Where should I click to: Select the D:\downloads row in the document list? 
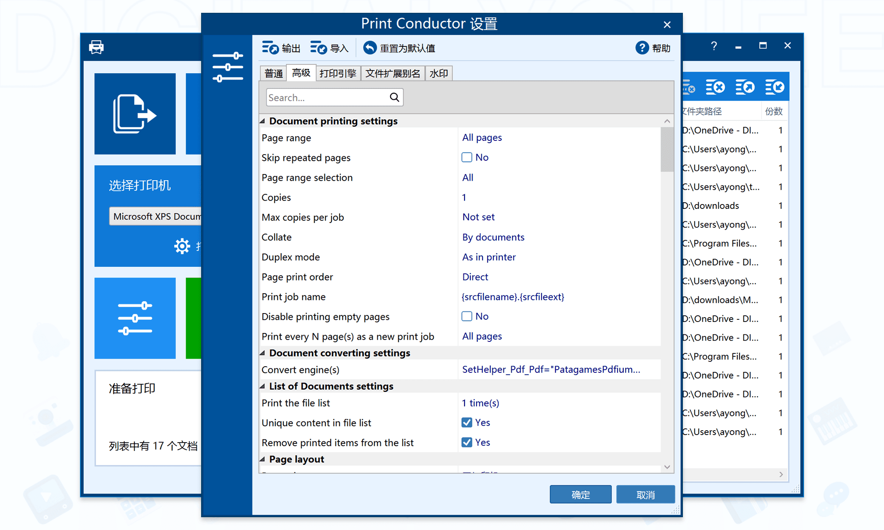click(735, 206)
